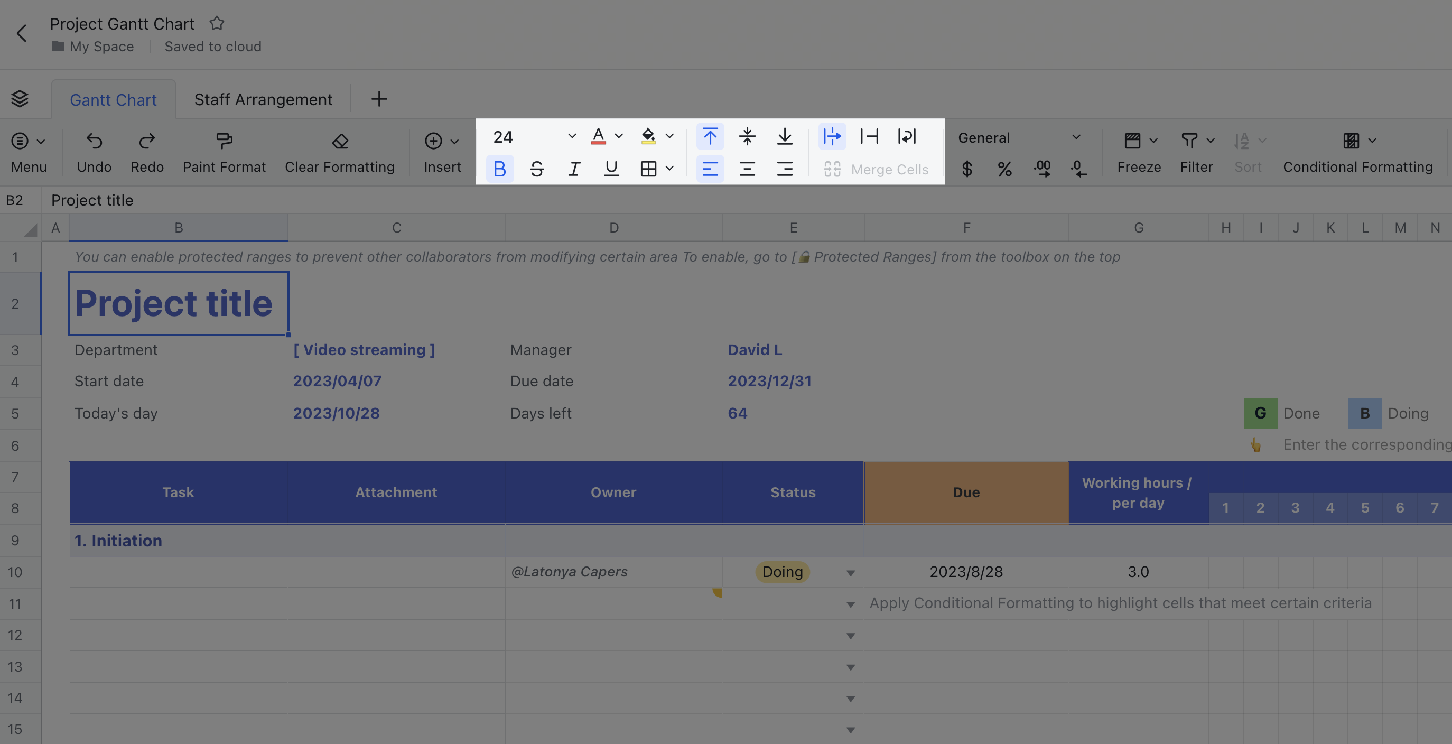Click the David L manager cell
1452x744 pixels.
(793, 350)
